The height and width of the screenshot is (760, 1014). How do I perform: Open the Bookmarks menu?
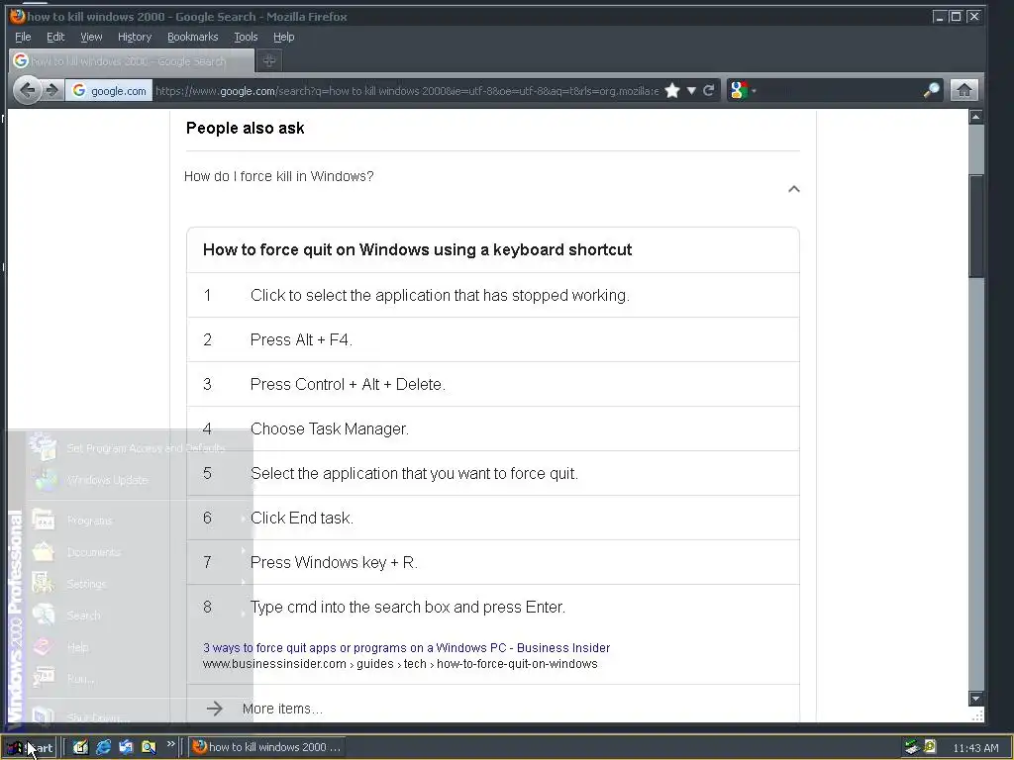pos(193,37)
